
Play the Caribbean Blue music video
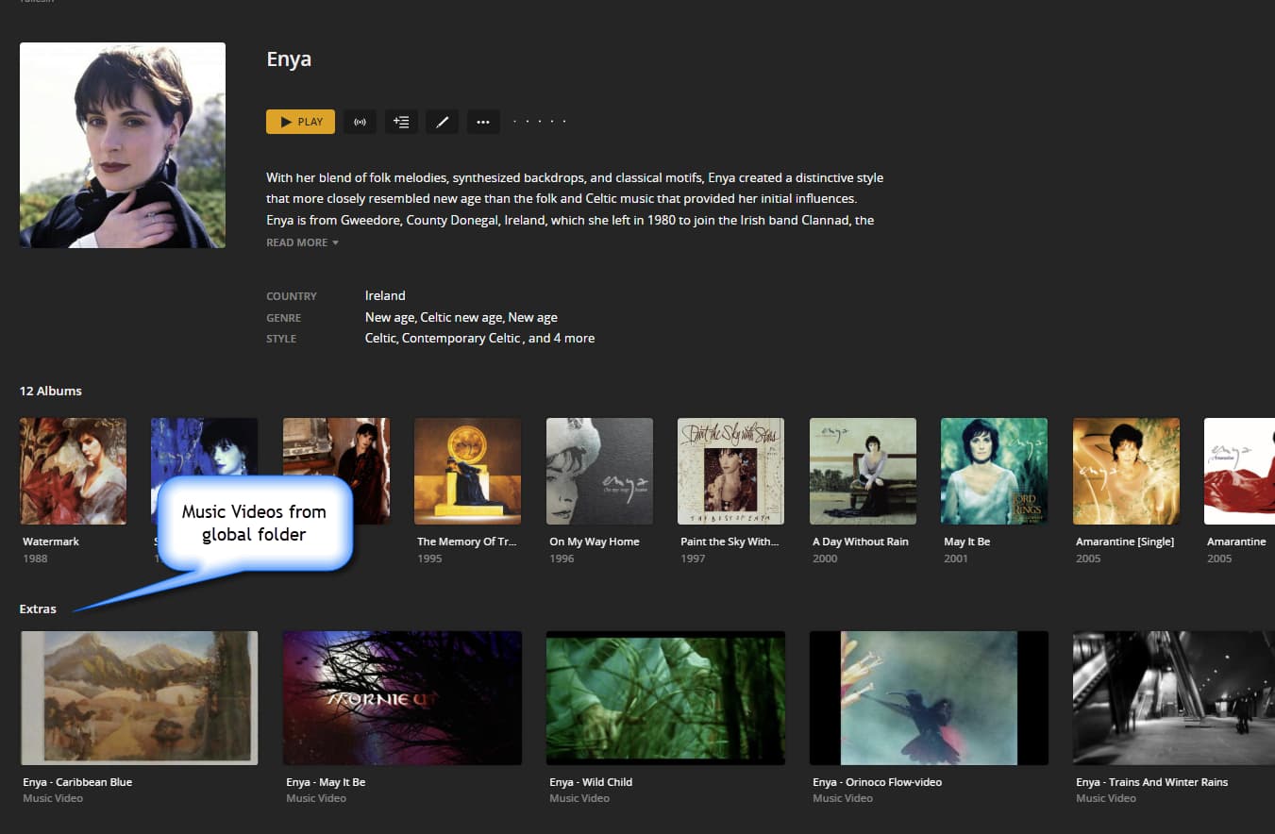tap(139, 698)
